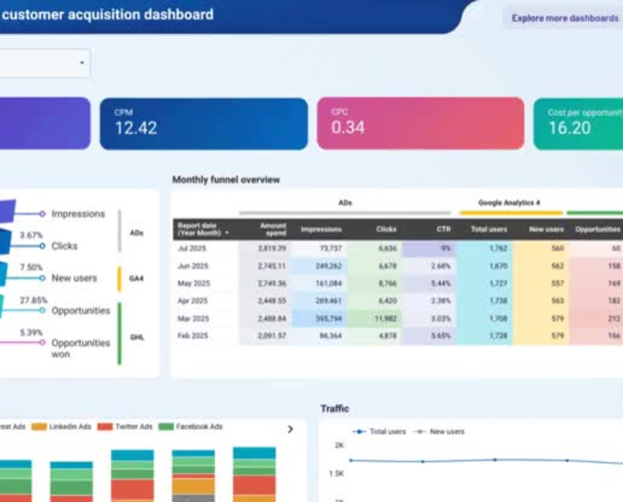This screenshot has height=502, width=623.
Task: Click the CTR column header
Action: point(444,229)
